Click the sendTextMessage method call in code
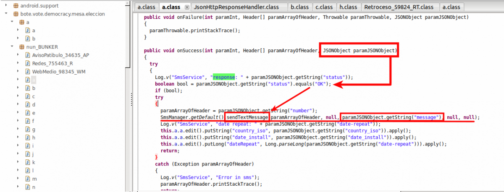The height and width of the screenshot is (192, 504). pyautogui.click(x=247, y=117)
